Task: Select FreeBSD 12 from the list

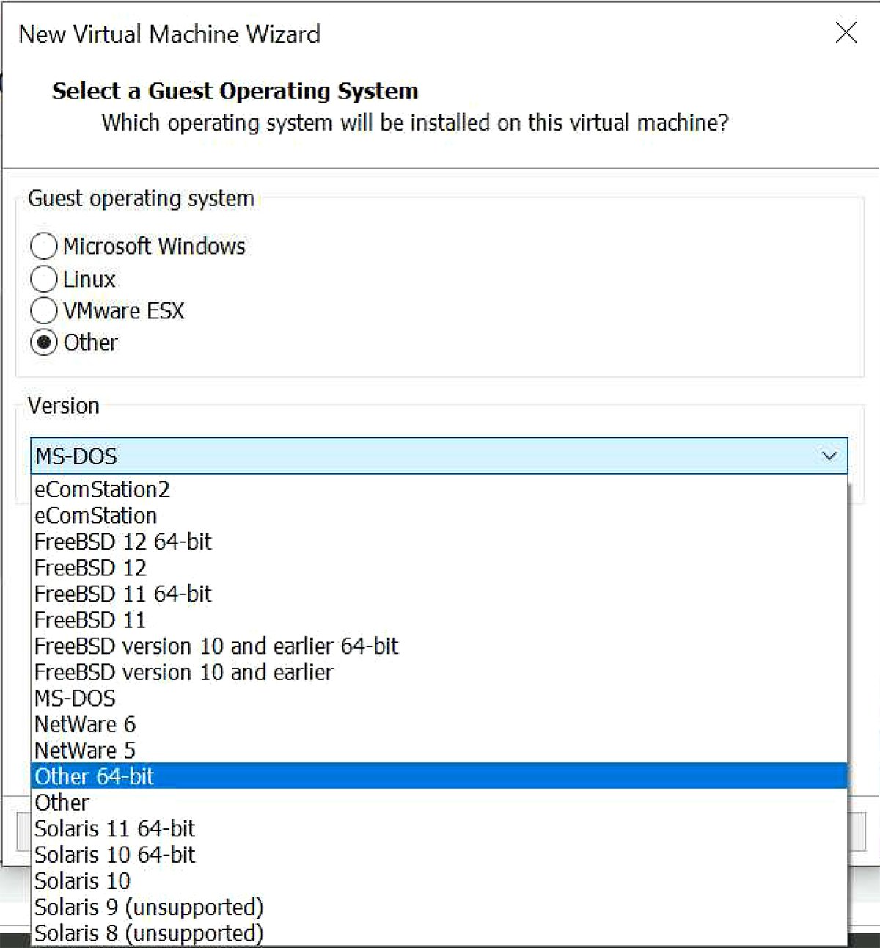Action: pyautogui.click(x=90, y=567)
